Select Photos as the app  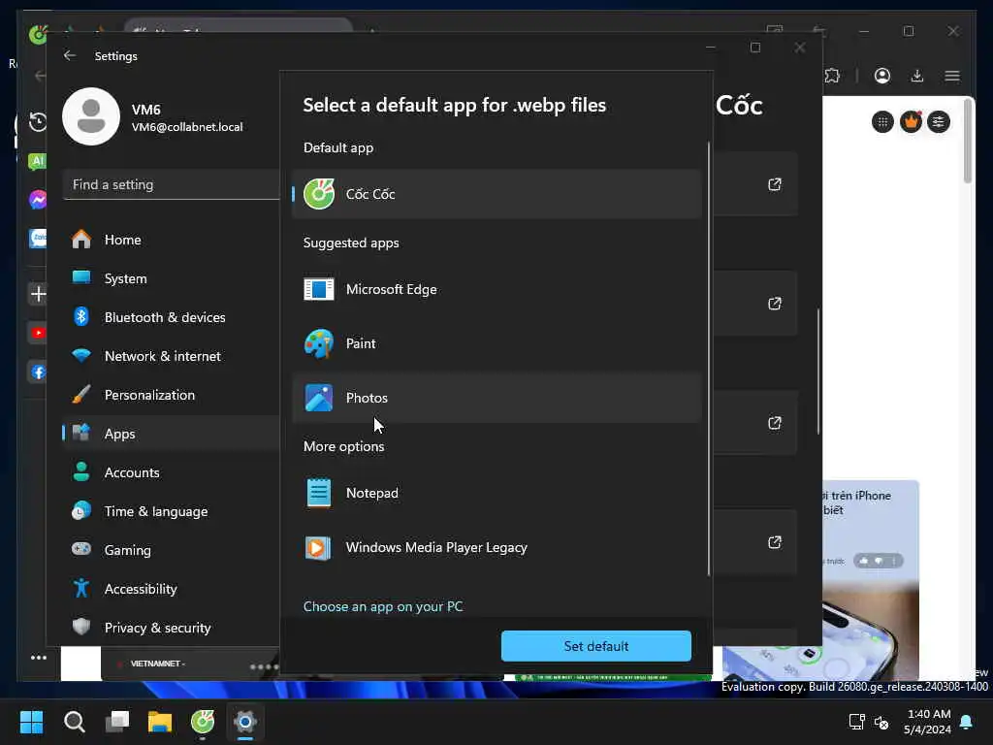tap(496, 398)
